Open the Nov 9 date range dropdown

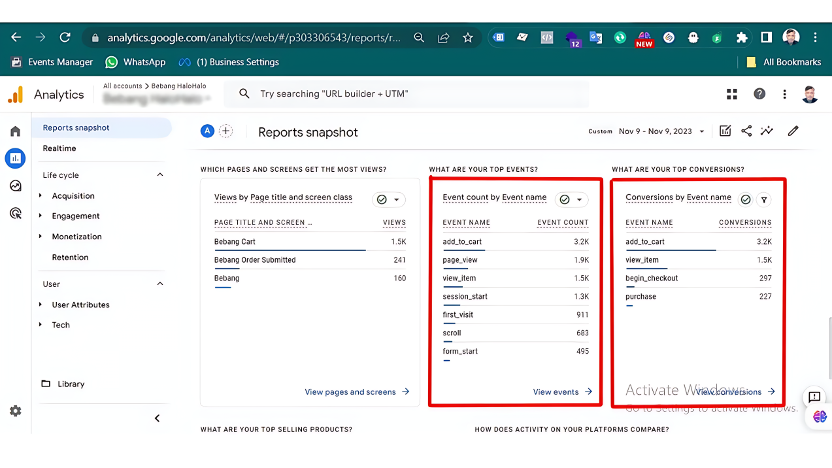[661, 131]
